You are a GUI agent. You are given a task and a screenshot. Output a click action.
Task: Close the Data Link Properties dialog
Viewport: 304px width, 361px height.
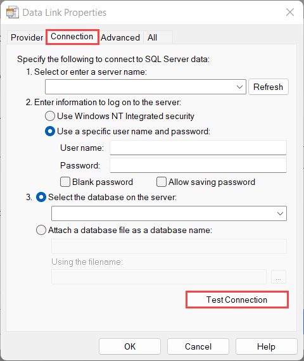point(290,12)
